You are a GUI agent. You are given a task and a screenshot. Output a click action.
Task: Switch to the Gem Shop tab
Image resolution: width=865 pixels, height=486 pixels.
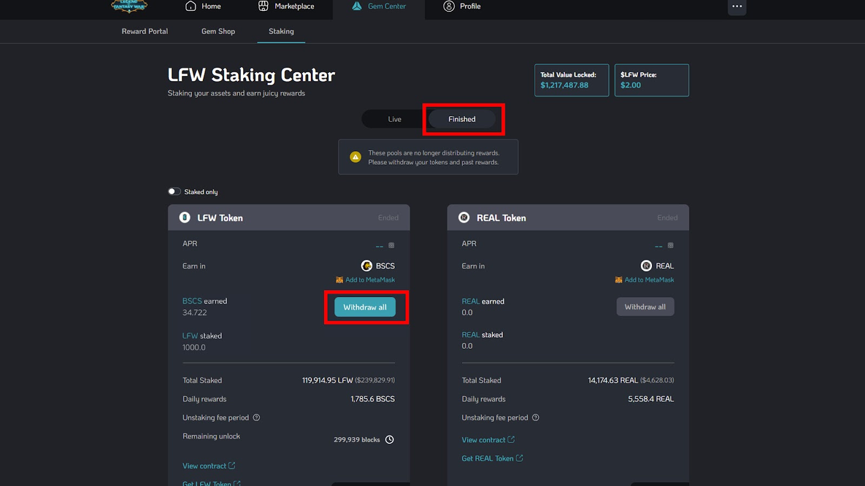pyautogui.click(x=218, y=31)
